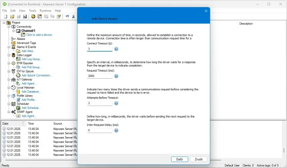Click the New Device toolbar icon
287x168 pixels.
pyautogui.click(x=39, y=17)
